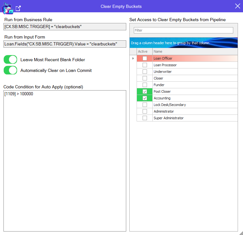This screenshot has width=243, height=235.
Task: Click the pop-out external window icon
Action: (x=18, y=8)
